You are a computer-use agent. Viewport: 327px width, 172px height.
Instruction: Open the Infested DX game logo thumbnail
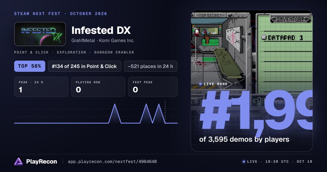tap(40, 34)
